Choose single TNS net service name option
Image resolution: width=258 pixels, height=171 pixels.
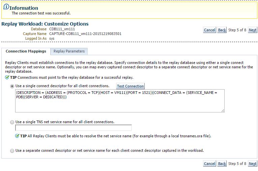(x=12, y=122)
